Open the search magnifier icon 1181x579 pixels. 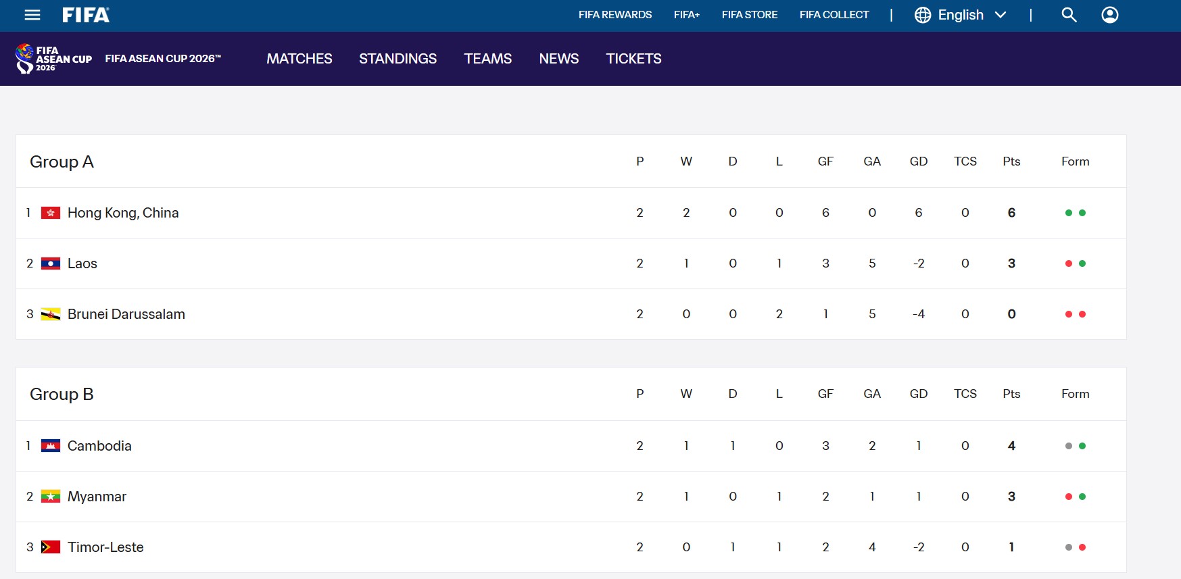(1069, 15)
